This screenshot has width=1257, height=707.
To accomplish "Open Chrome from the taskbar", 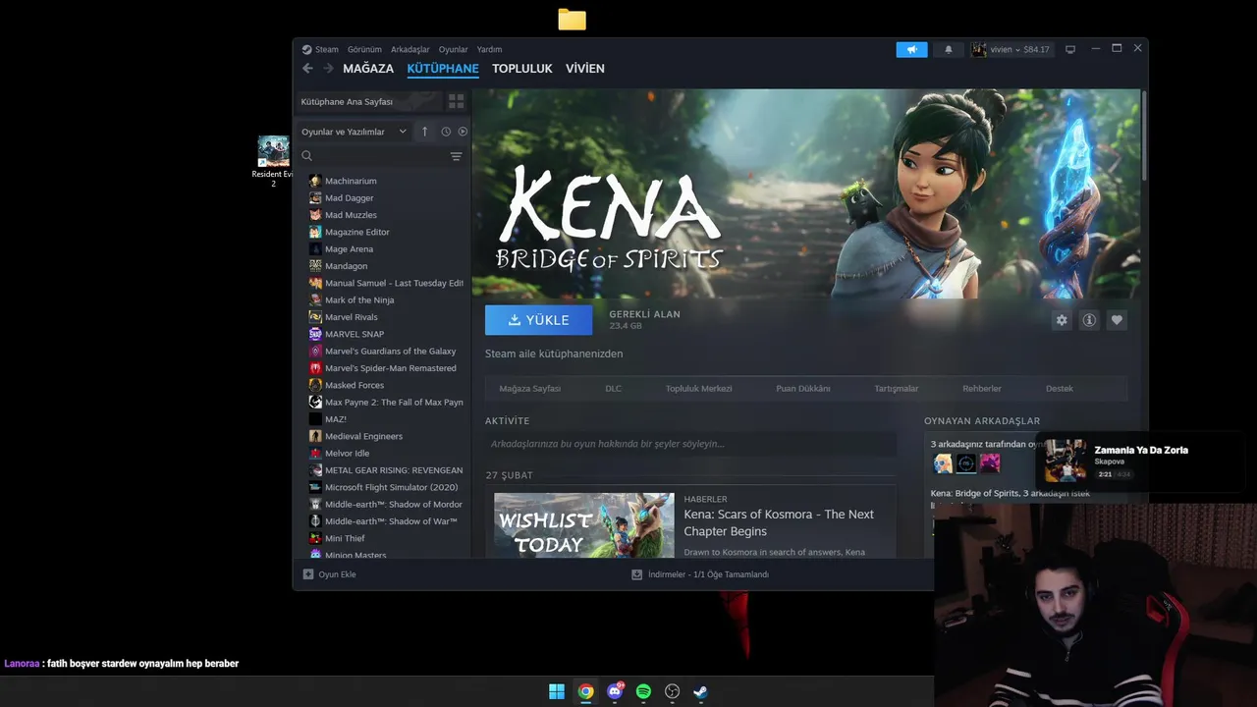I will (x=585, y=691).
